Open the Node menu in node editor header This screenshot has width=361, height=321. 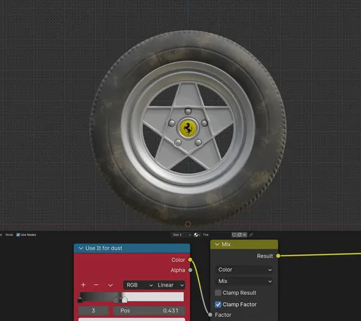click(x=9, y=234)
